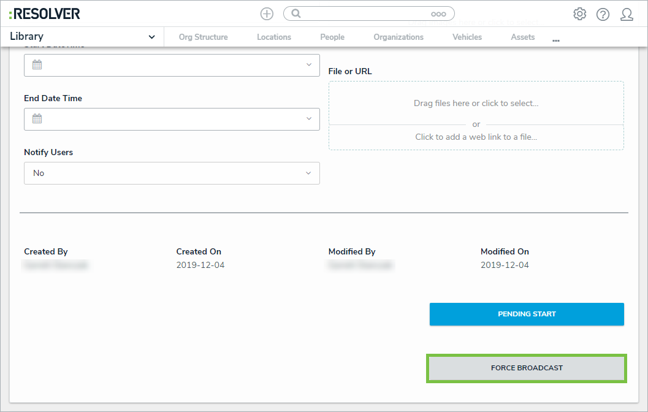Open the help question mark icon
Screen dimensions: 648x412
coord(603,14)
